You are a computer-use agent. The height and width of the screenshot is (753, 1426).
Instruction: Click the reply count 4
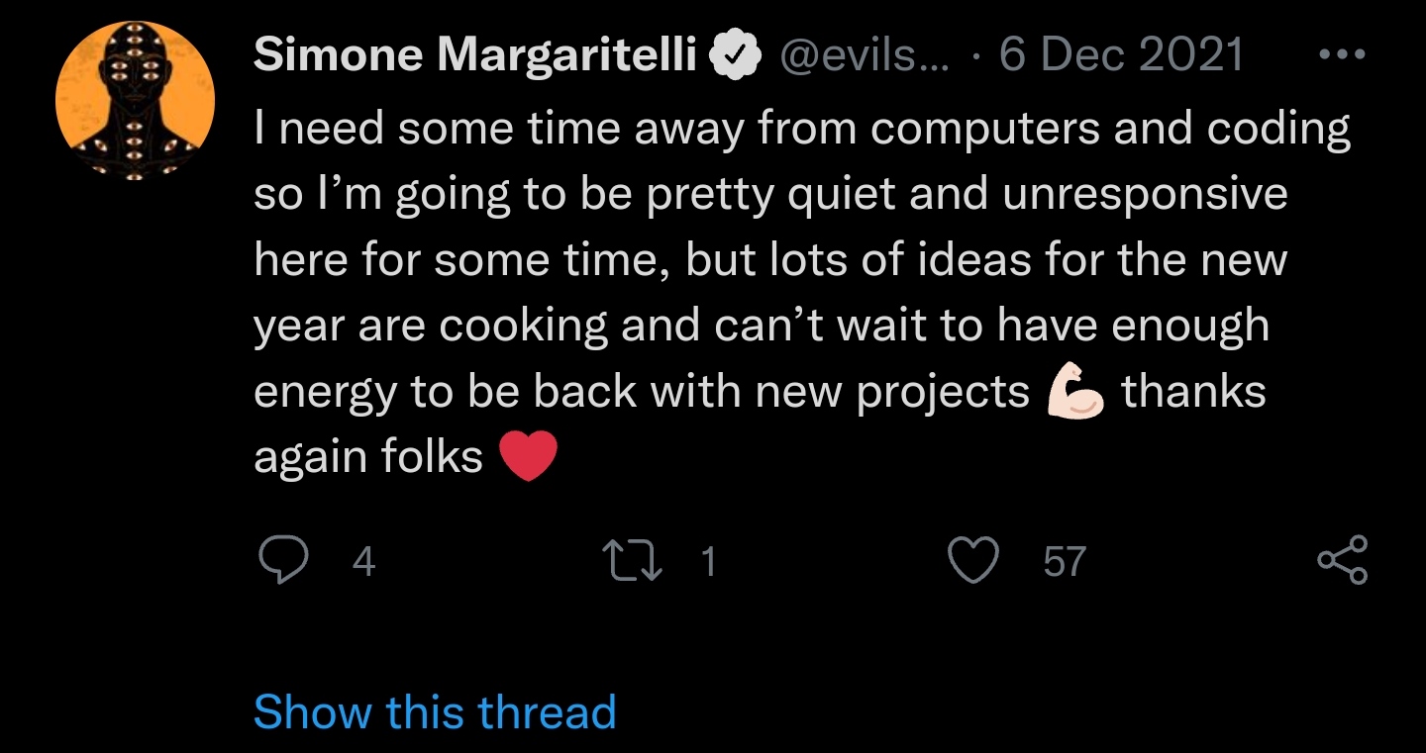pos(363,562)
